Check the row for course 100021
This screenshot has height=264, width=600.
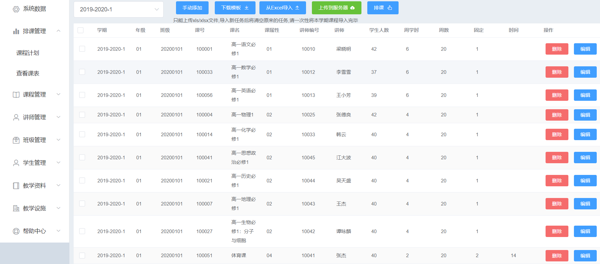82,180
